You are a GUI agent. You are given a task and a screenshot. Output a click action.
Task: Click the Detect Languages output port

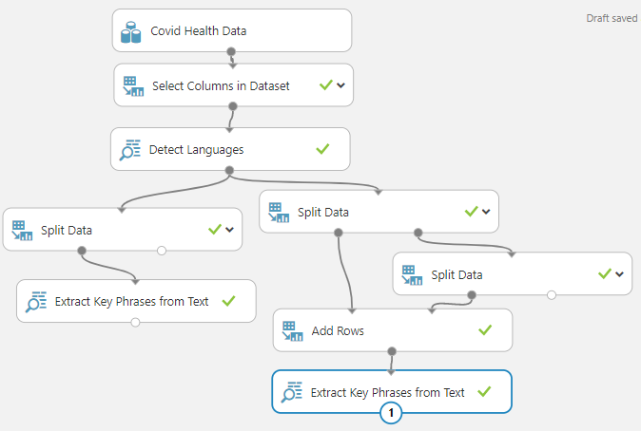click(230, 171)
